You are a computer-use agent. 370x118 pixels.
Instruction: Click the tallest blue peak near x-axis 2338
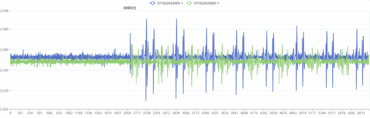(x=146, y=19)
